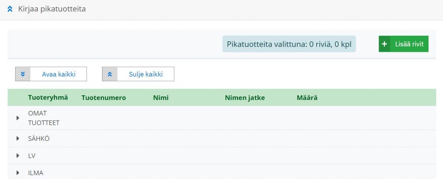This screenshot has height=179, width=443.
Task: Expand the SÄHKÖ product group arrow
Action: point(18,138)
